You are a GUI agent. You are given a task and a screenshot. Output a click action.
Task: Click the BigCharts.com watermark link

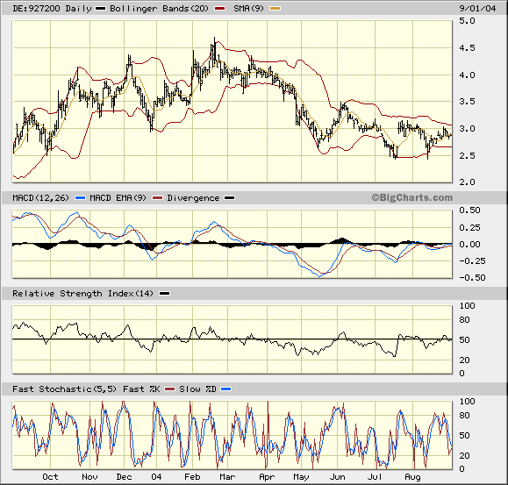click(x=411, y=197)
